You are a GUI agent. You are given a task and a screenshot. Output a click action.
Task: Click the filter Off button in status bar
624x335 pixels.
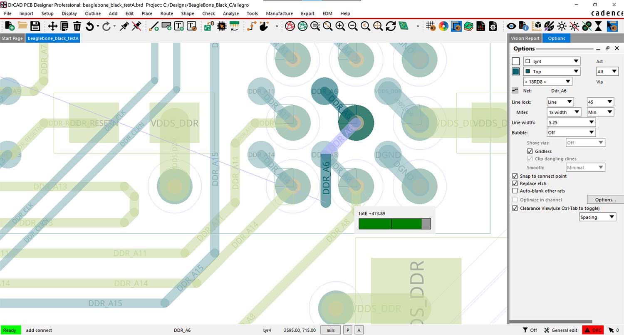pos(530,330)
